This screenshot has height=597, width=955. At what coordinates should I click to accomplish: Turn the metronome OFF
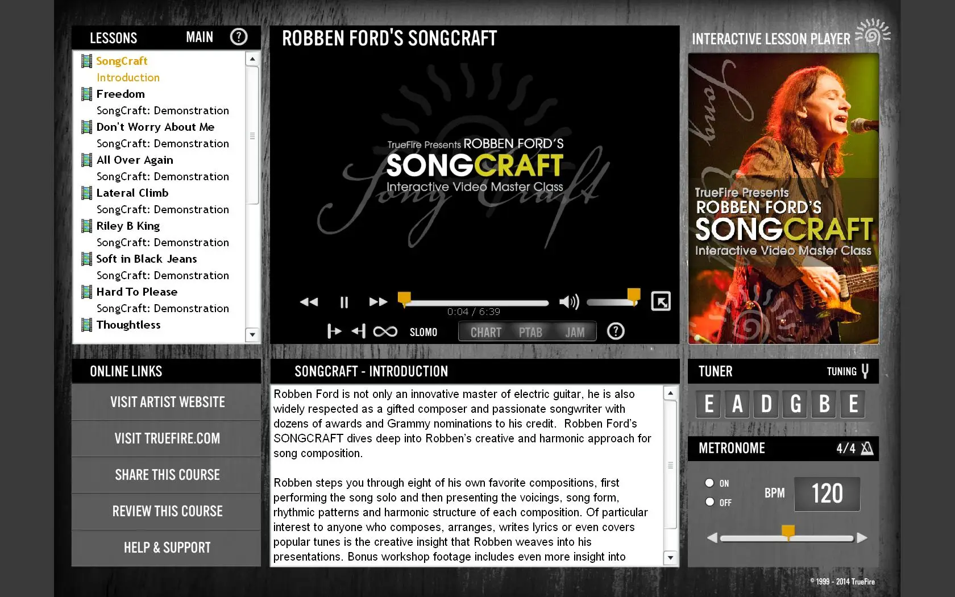[709, 501]
